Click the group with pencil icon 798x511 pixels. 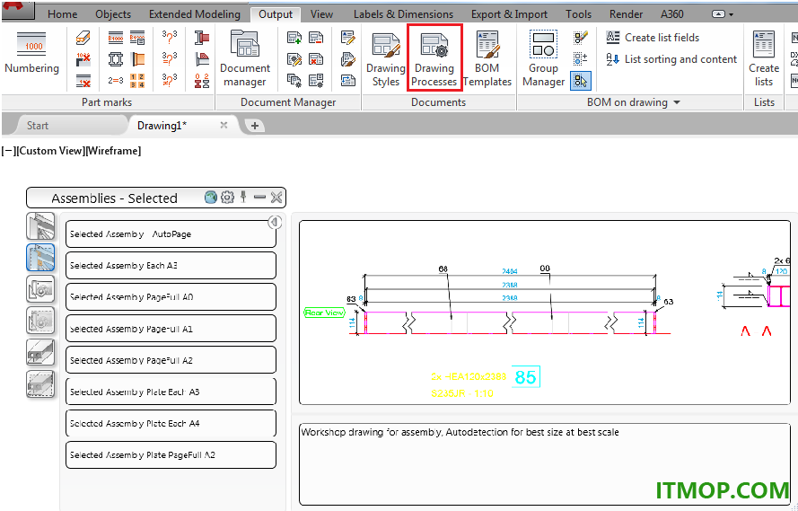click(581, 38)
